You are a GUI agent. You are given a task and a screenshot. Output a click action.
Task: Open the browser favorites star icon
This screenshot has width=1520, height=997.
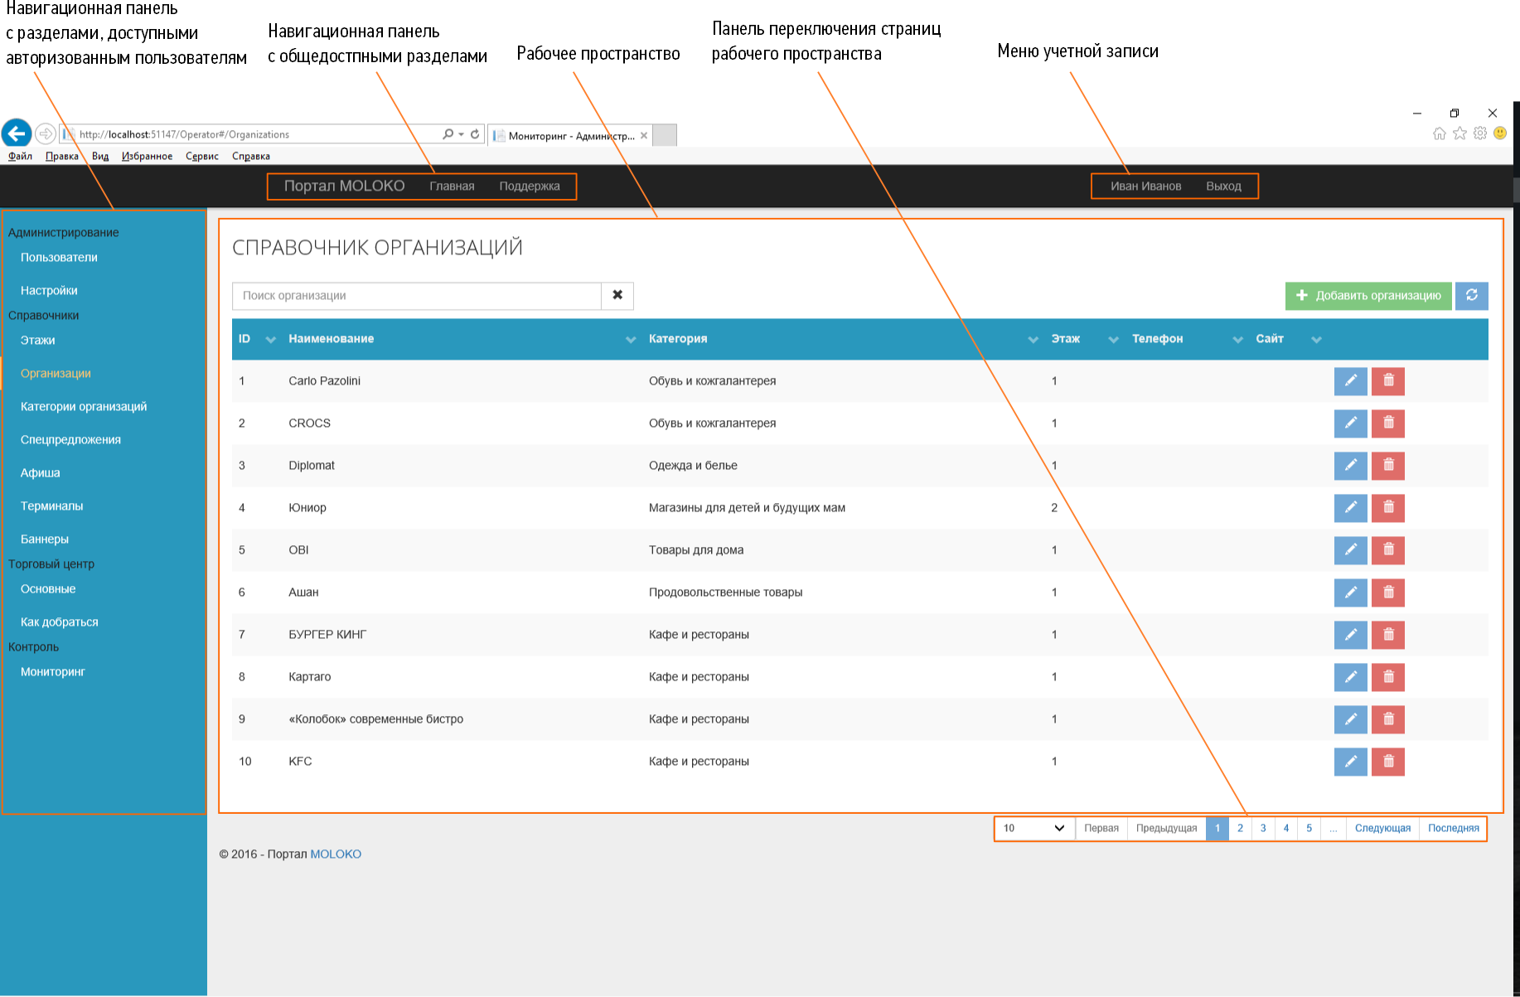tap(1459, 133)
